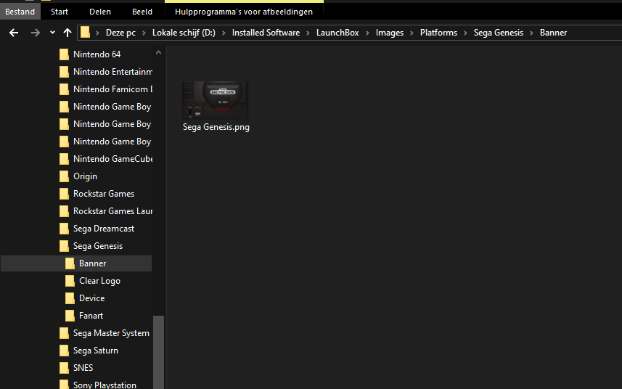The height and width of the screenshot is (389, 622).
Task: Click the navigation pane scrollbar thumb
Action: 159,352
